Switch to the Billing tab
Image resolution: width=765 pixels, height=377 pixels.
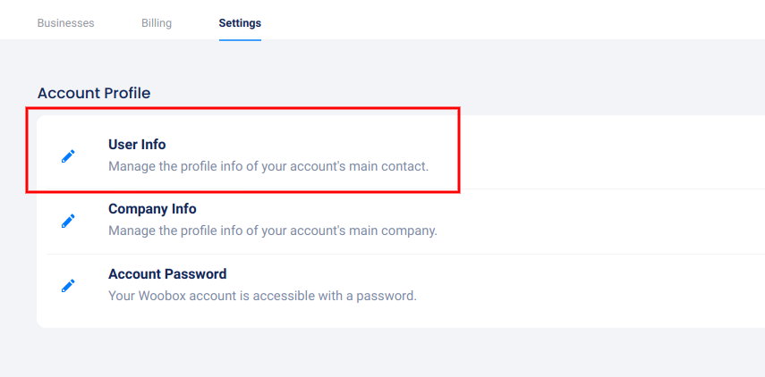157,23
